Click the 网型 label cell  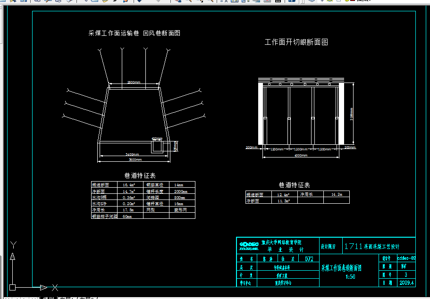[151, 210]
